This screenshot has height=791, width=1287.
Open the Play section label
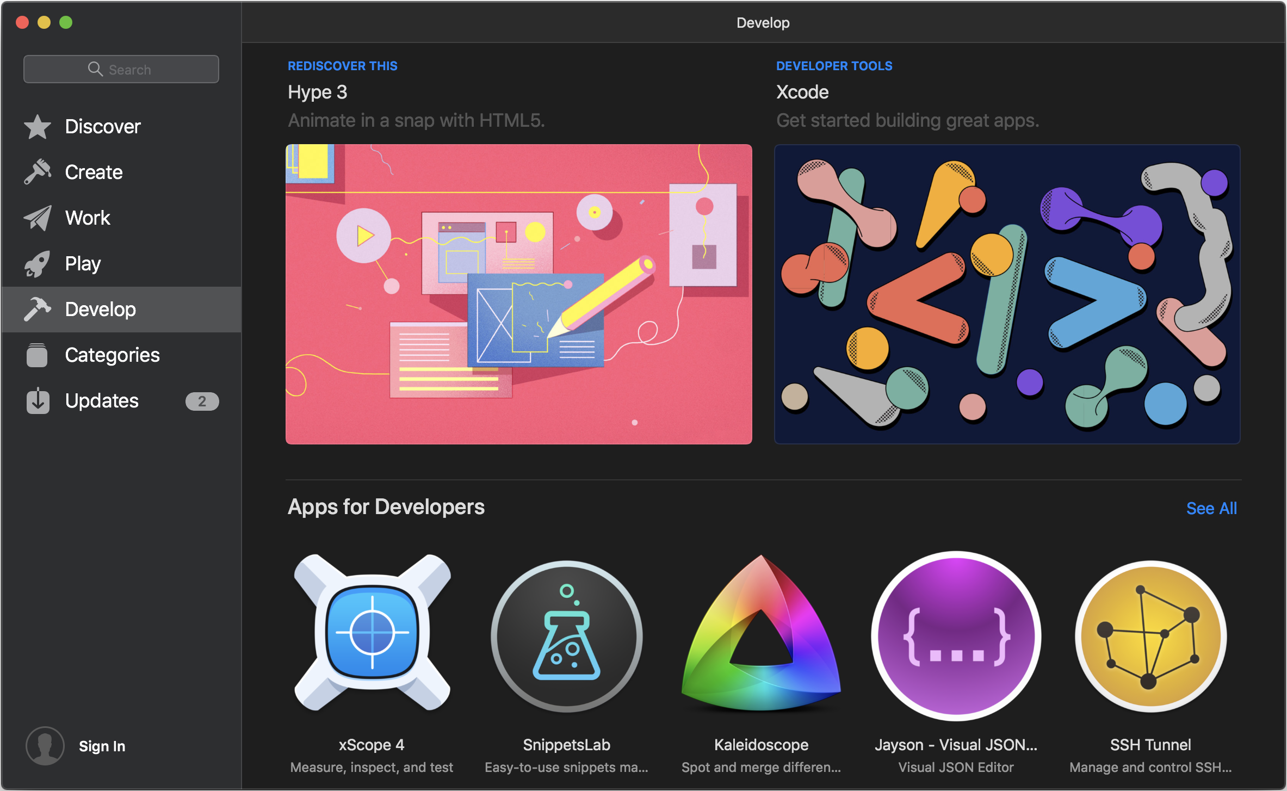(83, 264)
